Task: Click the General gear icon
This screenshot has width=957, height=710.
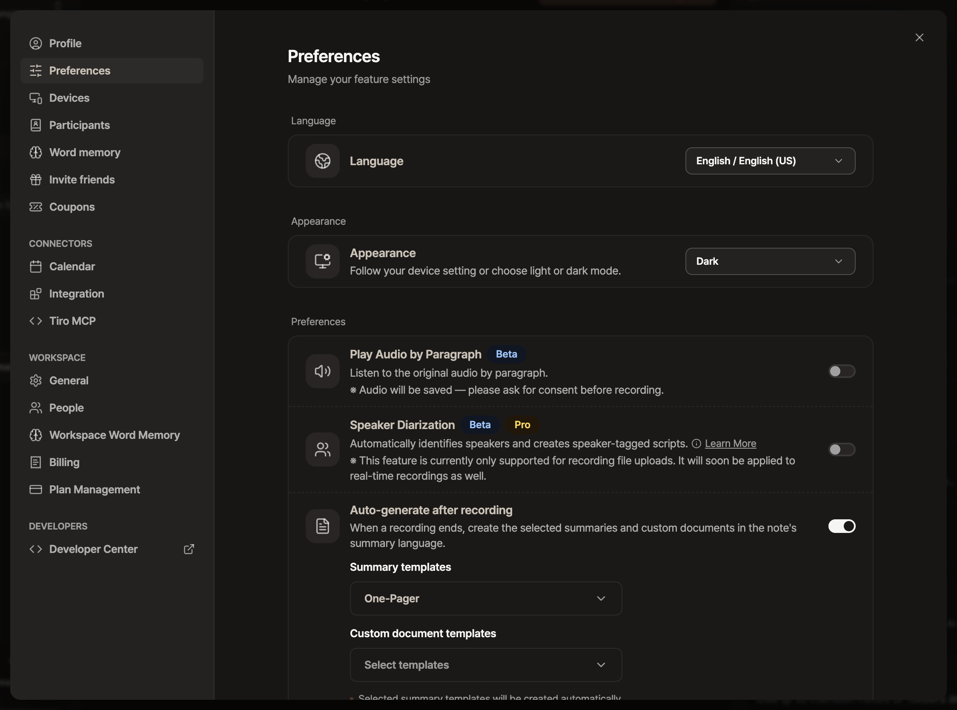Action: point(36,381)
